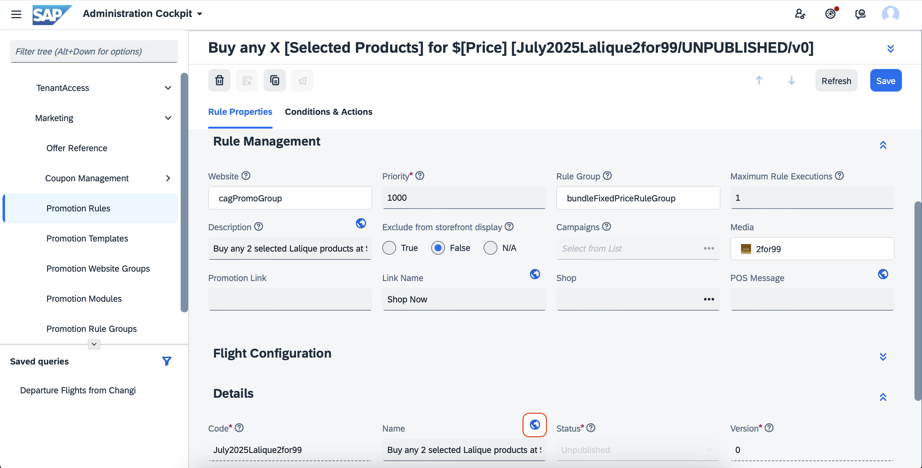Focus the Priority field showing 1000

464,198
